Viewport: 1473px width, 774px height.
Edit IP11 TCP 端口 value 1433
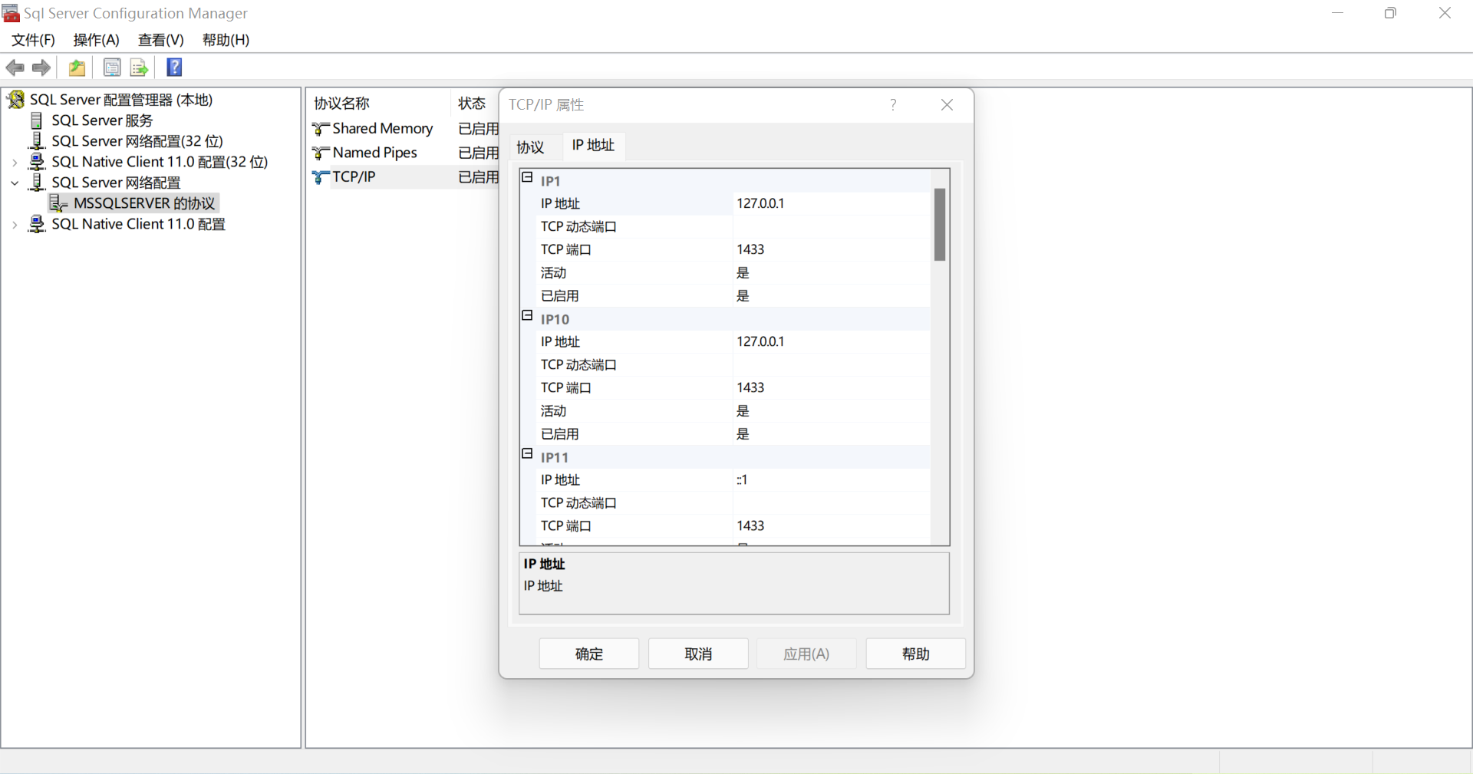click(x=832, y=525)
